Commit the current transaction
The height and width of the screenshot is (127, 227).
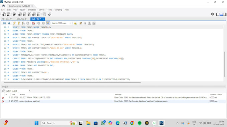pyautogui.click(x=39, y=23)
